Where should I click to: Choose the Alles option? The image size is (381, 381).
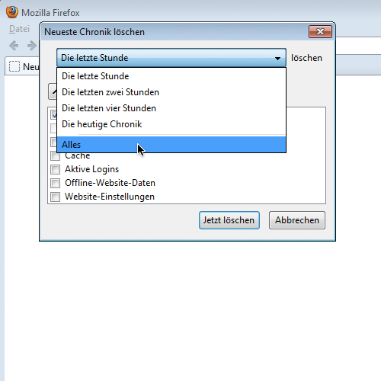click(x=171, y=145)
